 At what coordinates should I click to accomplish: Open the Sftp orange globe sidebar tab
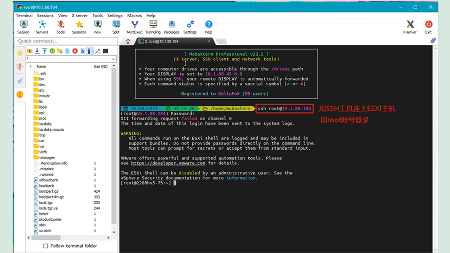coord(20,95)
